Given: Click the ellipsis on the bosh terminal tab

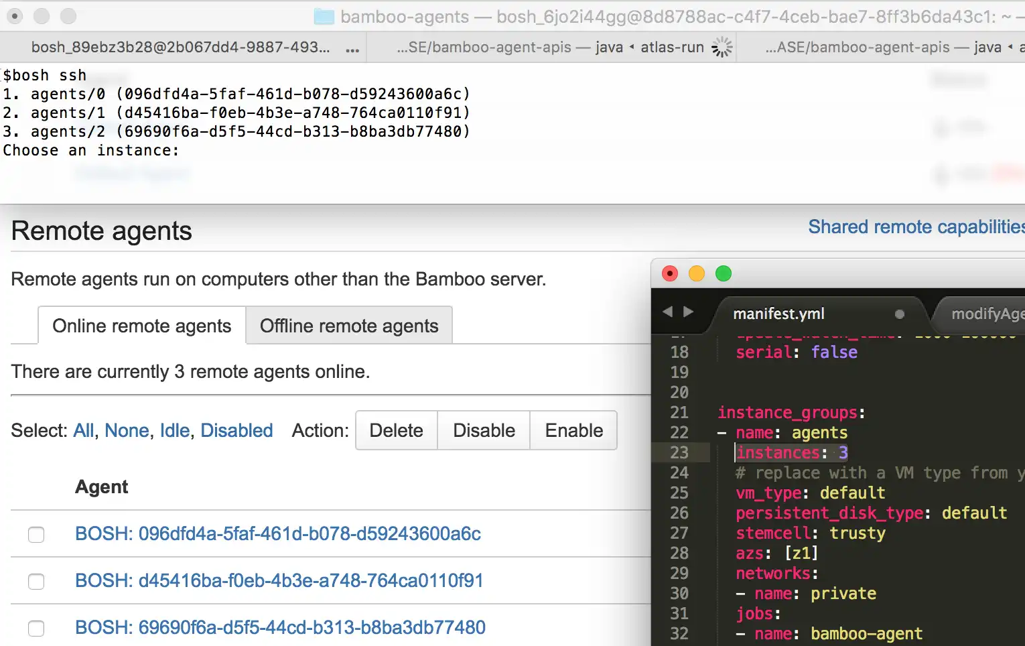Looking at the screenshot, I should tap(352, 48).
